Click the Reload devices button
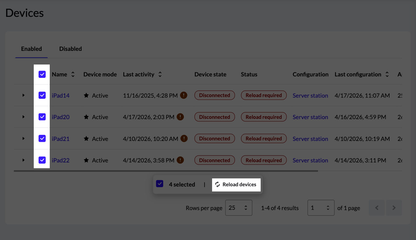 pyautogui.click(x=236, y=185)
